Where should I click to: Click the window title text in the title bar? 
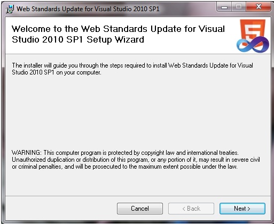[88, 9]
